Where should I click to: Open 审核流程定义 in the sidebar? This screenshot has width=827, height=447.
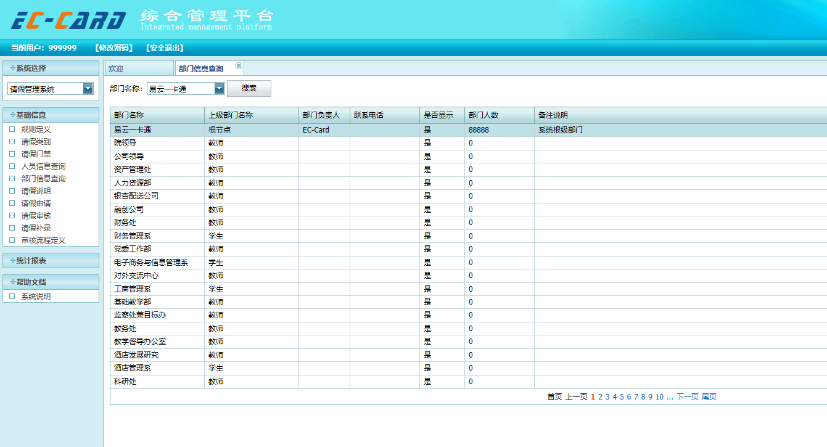click(43, 240)
